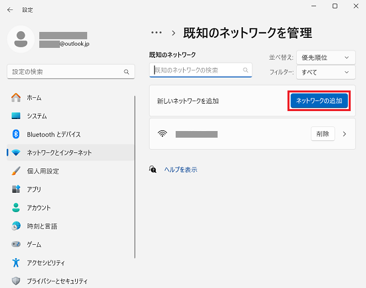Click the magnifier in the 既知のネットワークの検索 box

click(x=246, y=70)
